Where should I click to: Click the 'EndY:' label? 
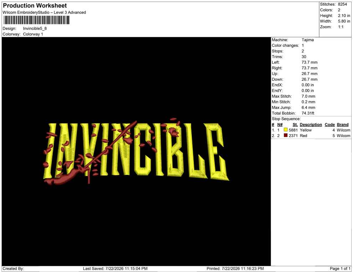pos(277,90)
